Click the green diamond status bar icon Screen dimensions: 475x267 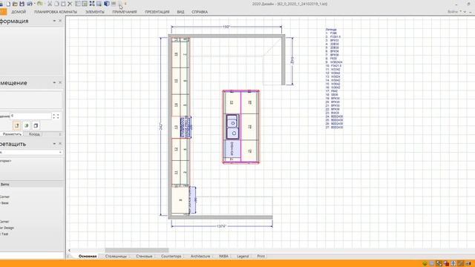pyautogui.click(x=425, y=263)
